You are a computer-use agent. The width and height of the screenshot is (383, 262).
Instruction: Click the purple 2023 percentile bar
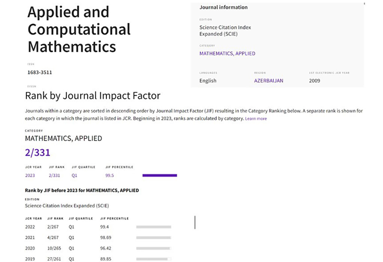coord(160,175)
